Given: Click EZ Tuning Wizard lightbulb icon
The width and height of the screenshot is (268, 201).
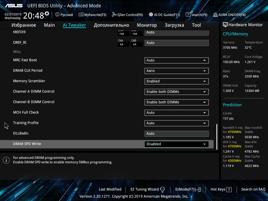Looking at the screenshot, I should coord(163,189).
